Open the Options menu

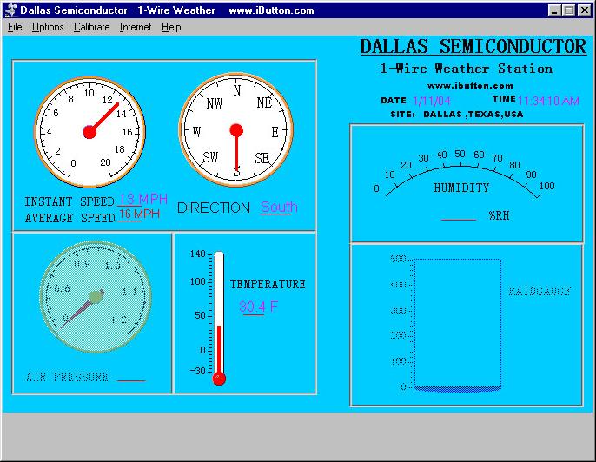tap(48, 27)
